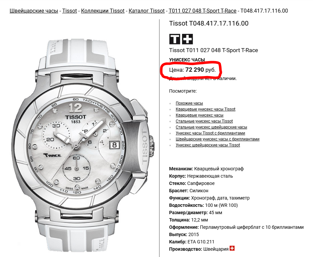Click the Tissot T011 027 048 T-Sport T-Race collection name

pos(214,50)
